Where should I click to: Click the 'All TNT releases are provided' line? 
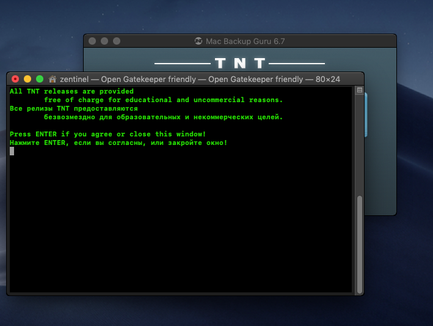pos(71,91)
